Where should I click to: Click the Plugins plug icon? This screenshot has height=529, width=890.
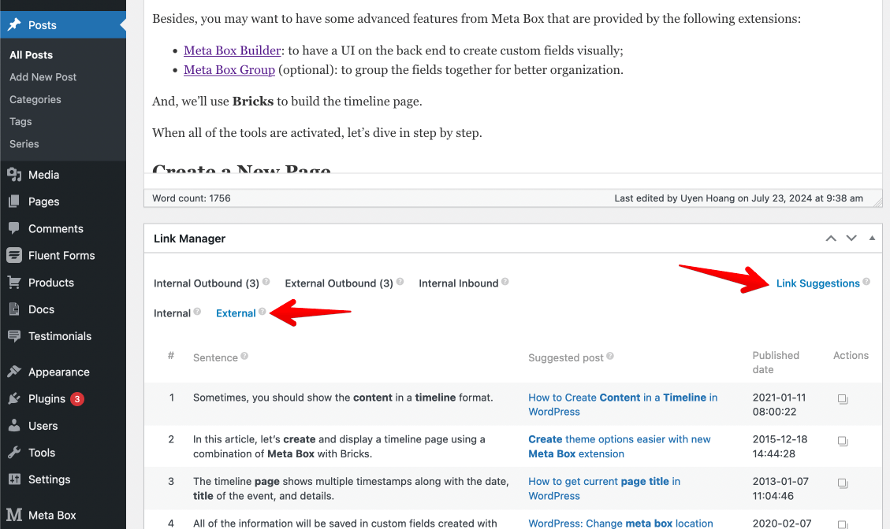14,398
